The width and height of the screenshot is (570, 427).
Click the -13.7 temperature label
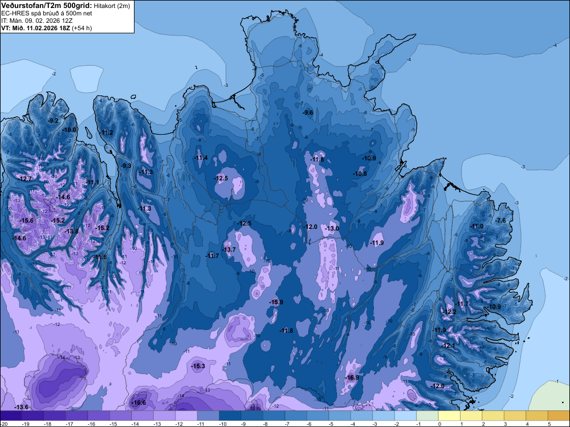tap(229, 249)
